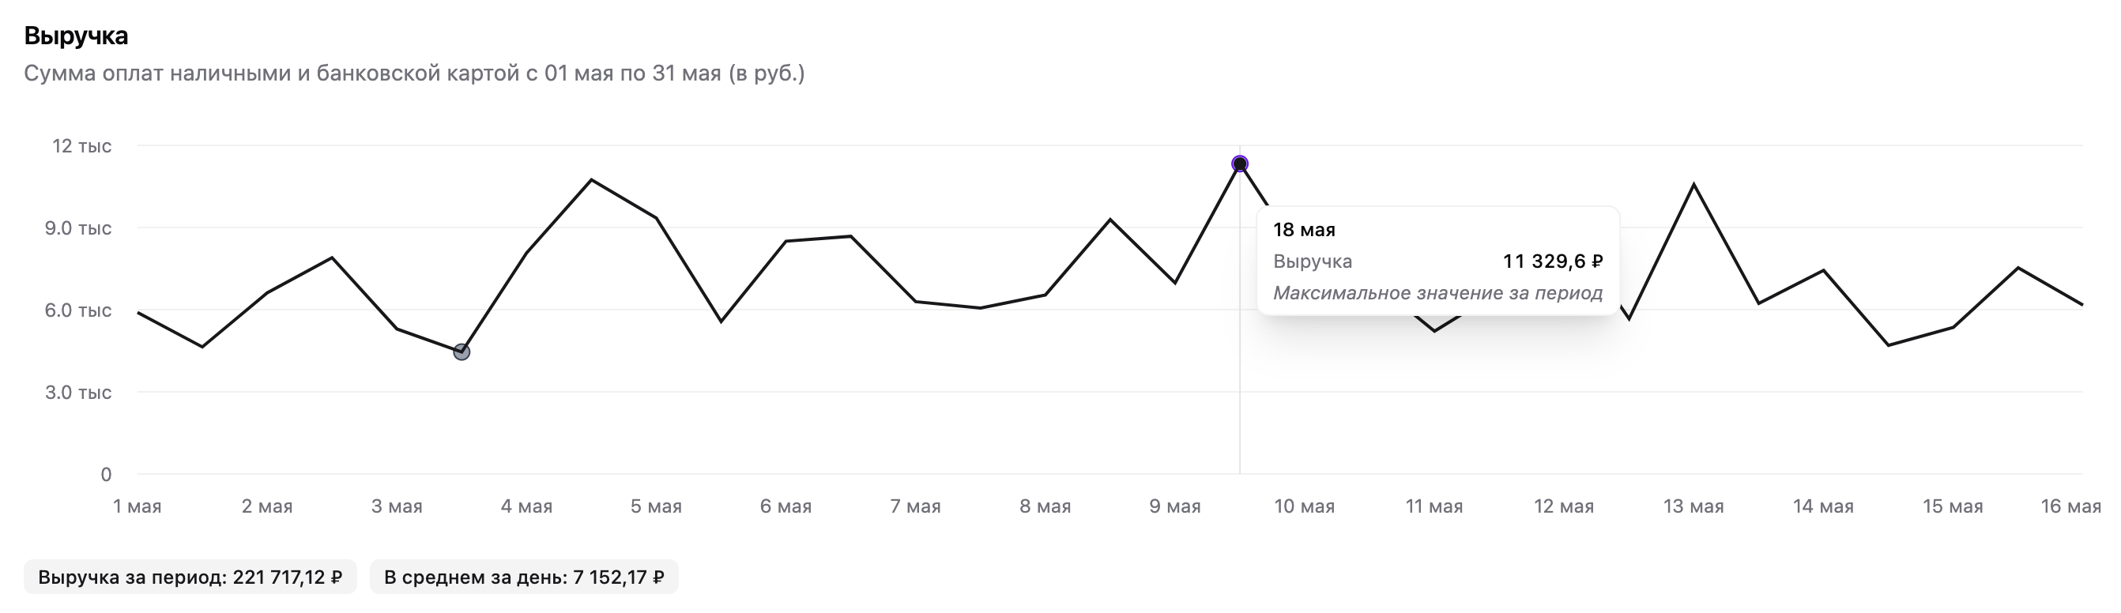The width and height of the screenshot is (2121, 613).
Task: Click the "10 мая" x-axis label
Action: click(x=1304, y=506)
